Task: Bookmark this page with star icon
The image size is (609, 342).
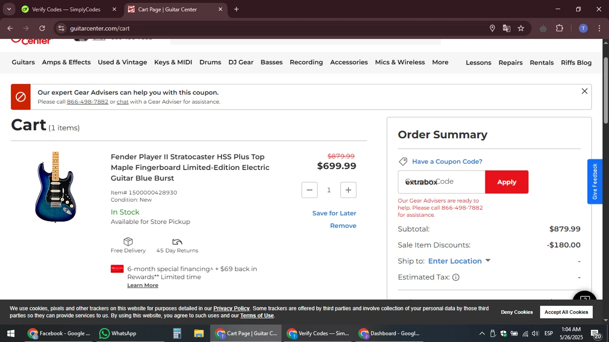Action: [521, 28]
